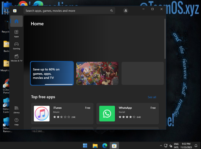Minimize the Microsoft Store window
Viewport: 201px width, 149px height.
(x=144, y=9)
